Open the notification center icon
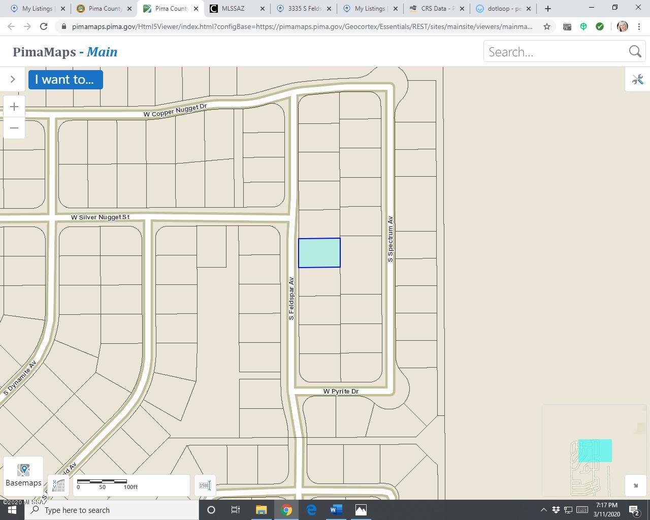This screenshot has height=520, width=650. (x=634, y=510)
